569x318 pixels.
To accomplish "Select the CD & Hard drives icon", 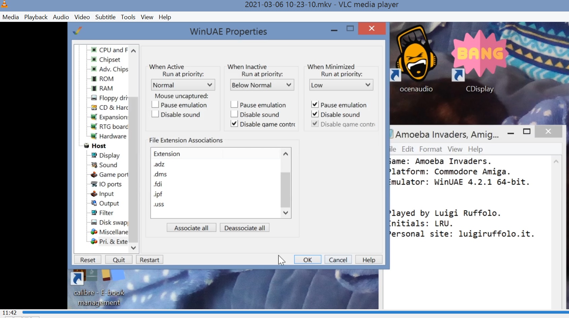I will [94, 107].
